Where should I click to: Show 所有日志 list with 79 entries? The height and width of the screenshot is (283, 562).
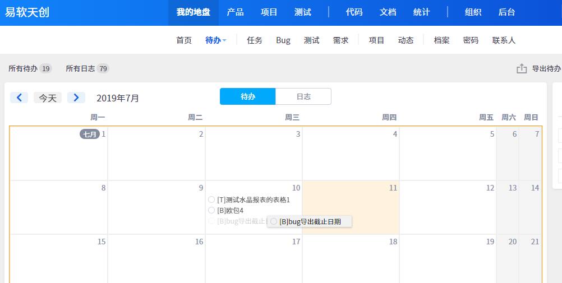tap(87, 68)
